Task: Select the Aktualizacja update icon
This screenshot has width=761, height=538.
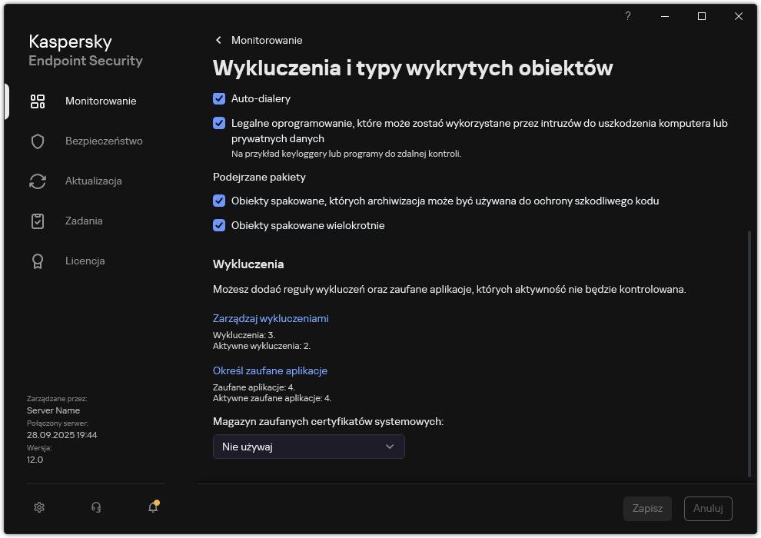Action: (x=38, y=181)
